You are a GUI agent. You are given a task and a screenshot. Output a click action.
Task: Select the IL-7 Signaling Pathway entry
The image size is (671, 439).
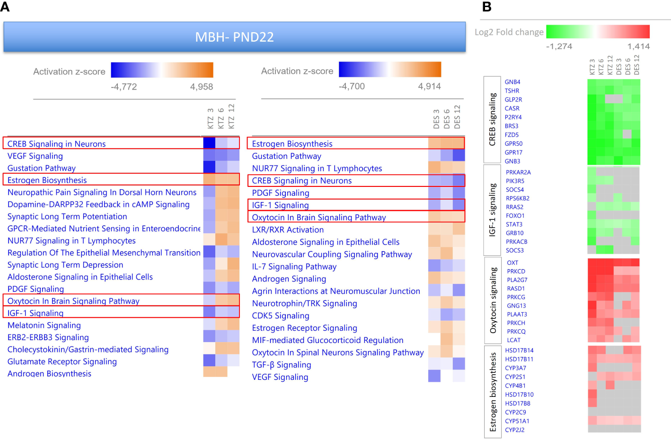pyautogui.click(x=294, y=267)
